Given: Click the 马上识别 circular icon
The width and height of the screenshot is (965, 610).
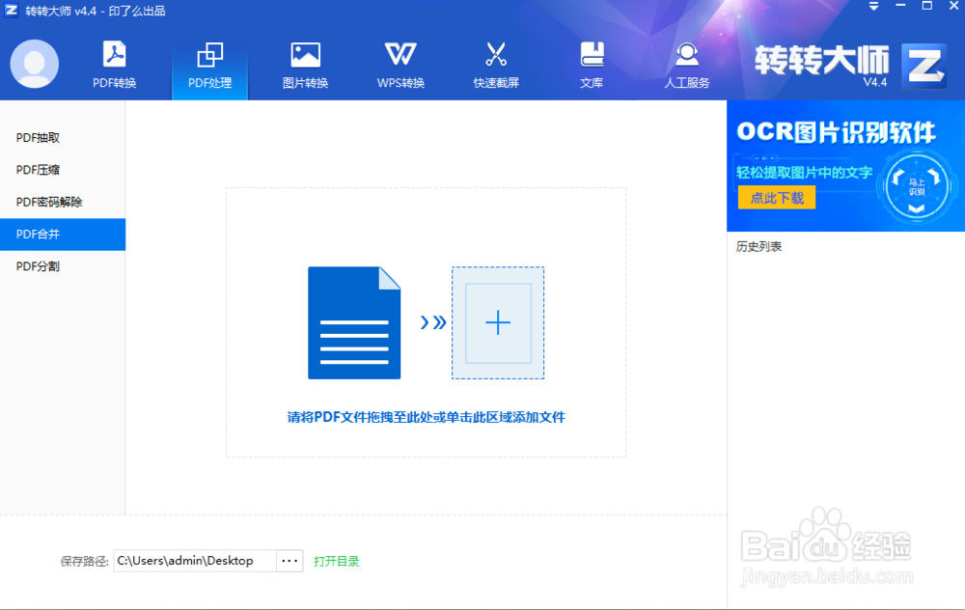Looking at the screenshot, I should point(917,187).
